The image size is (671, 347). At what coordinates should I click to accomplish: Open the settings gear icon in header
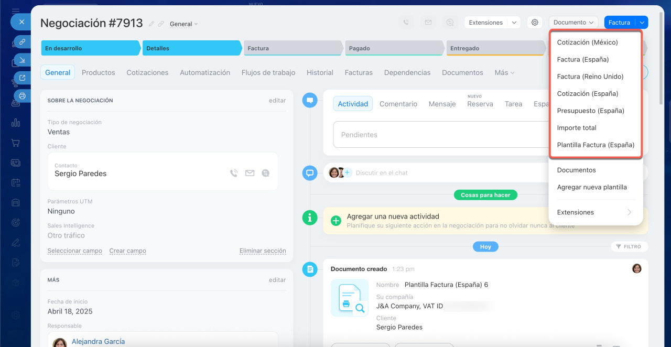[x=535, y=23]
